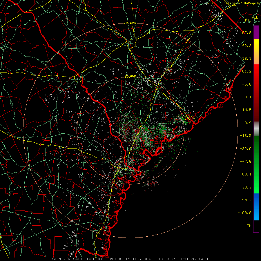Click the -0.9 velocity scale value
Image resolution: width=261 pixels, height=261 pixels.
pos(247,123)
